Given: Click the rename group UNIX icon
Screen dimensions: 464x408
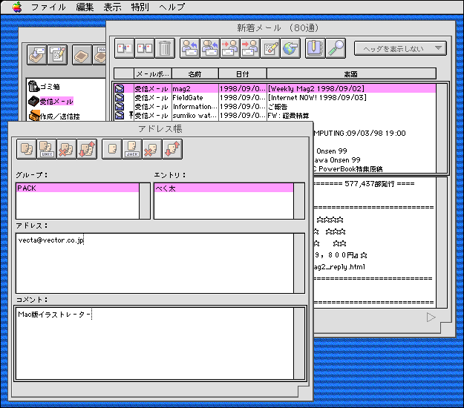Looking at the screenshot, I should (47, 149).
